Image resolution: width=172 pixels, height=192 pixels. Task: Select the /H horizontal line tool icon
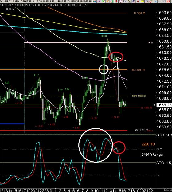point(147,1)
